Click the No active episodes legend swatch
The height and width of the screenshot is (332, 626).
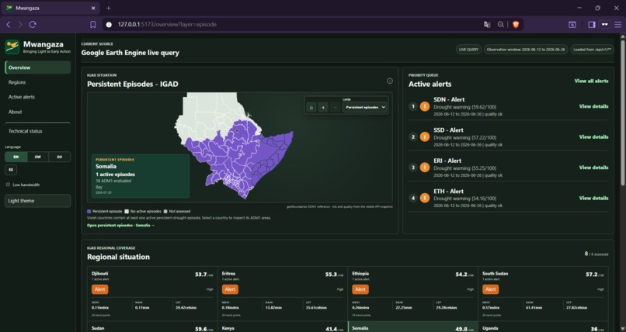127,212
